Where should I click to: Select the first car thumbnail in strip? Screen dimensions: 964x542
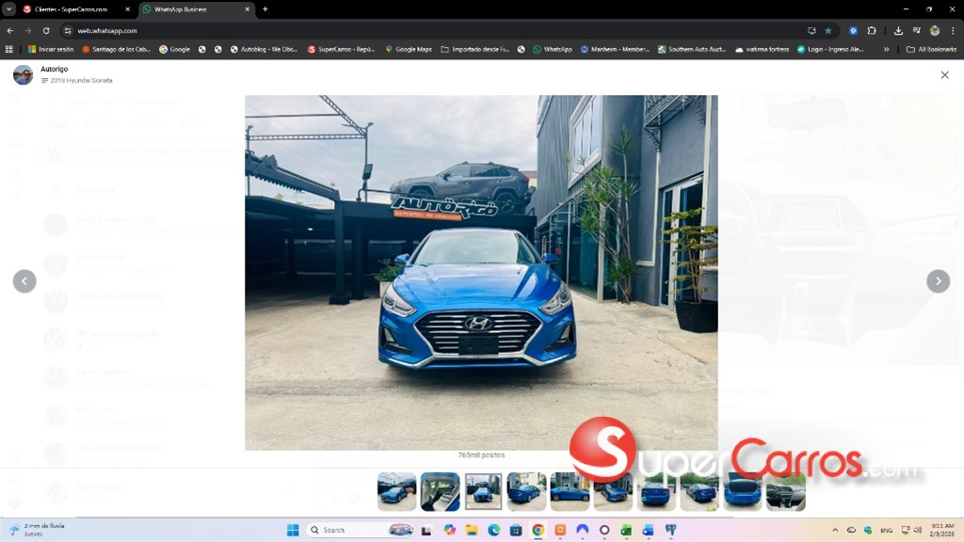pos(396,491)
